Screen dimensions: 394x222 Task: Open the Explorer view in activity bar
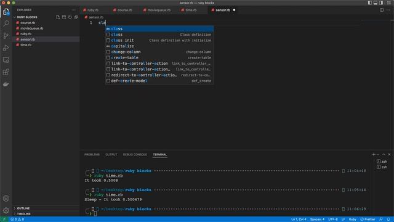pyautogui.click(x=6, y=12)
